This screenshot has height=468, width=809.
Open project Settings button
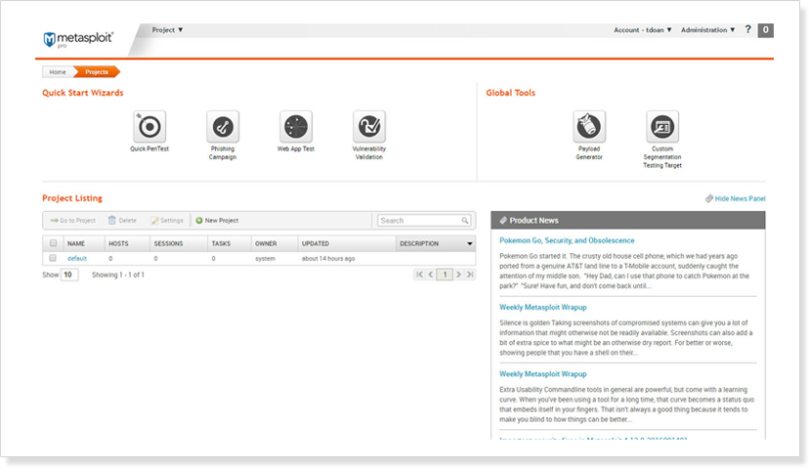[x=167, y=221]
